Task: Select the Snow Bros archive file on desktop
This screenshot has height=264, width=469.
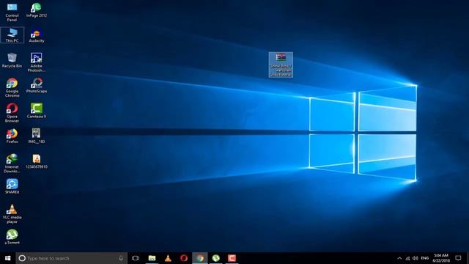Action: [x=281, y=65]
